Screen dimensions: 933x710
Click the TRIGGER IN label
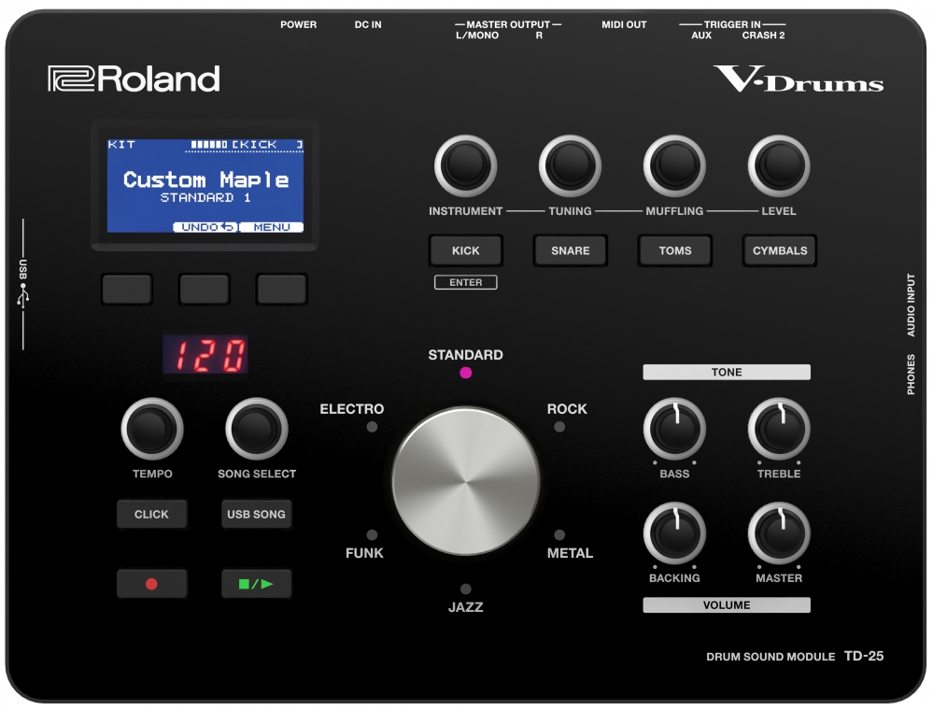[732, 24]
